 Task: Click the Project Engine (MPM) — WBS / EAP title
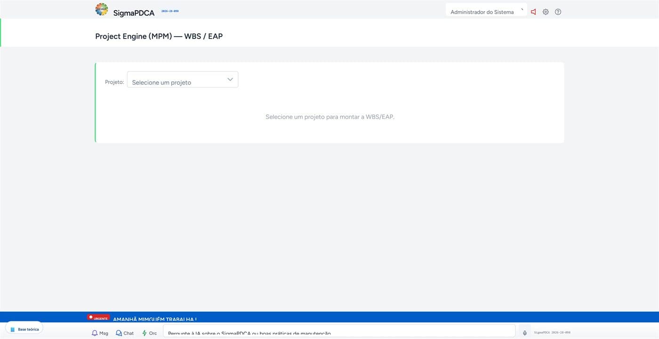pos(159,36)
